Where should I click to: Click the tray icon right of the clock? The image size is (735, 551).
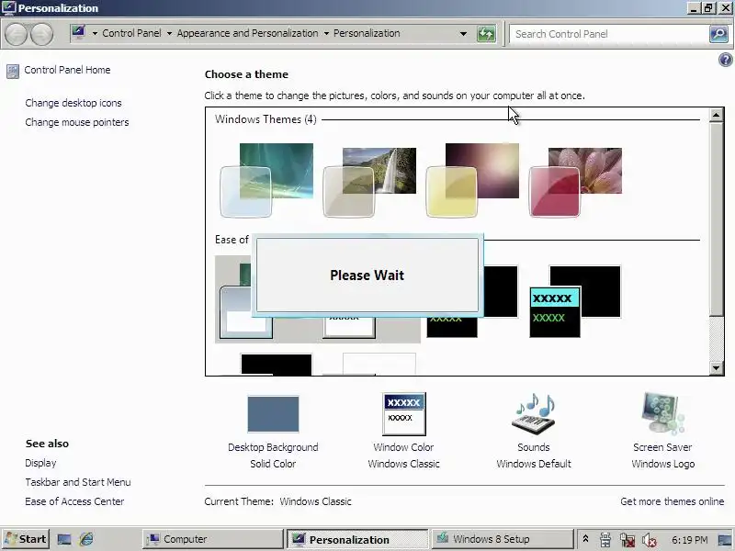click(724, 540)
